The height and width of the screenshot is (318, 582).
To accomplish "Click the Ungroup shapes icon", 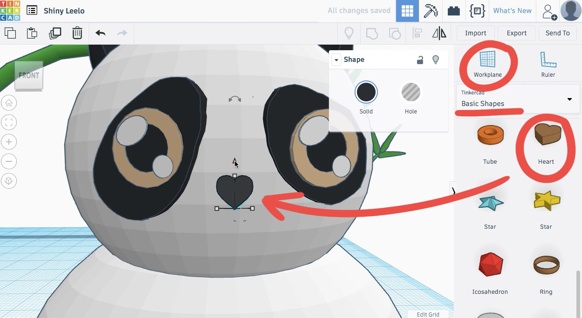I will pyautogui.click(x=394, y=33).
